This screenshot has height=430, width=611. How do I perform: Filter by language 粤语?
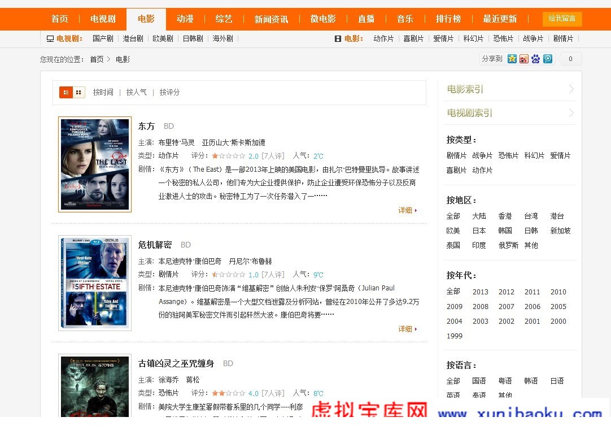coord(505,381)
